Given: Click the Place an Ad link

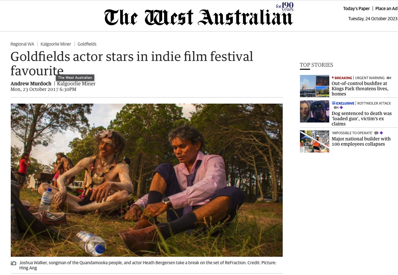Looking at the screenshot, I should click(x=386, y=8).
